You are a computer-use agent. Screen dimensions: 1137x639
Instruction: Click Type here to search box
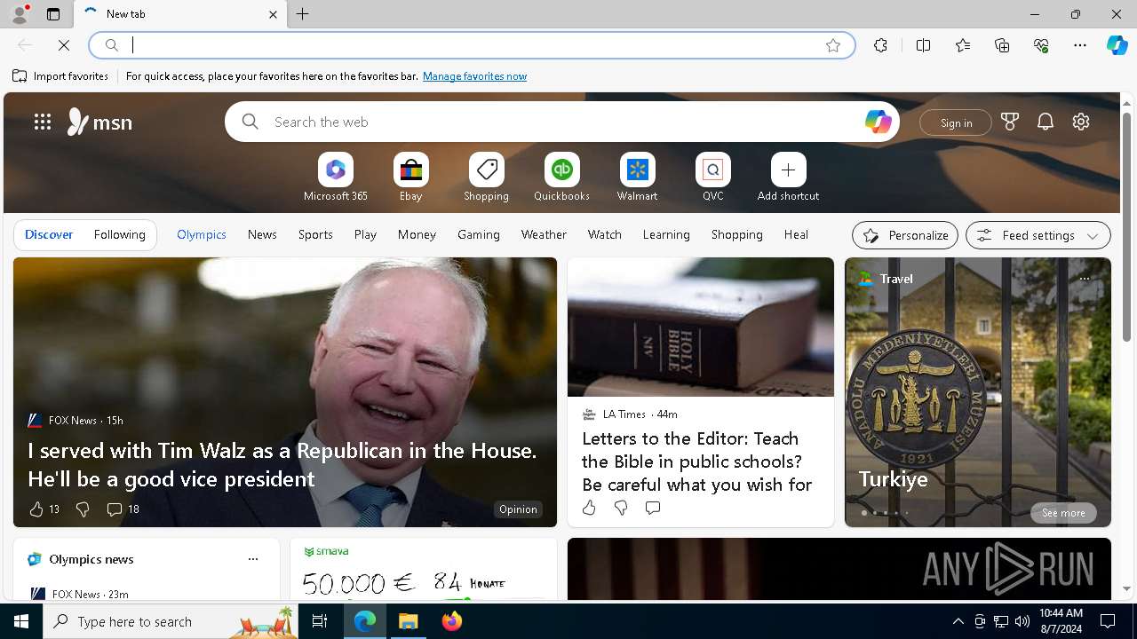coord(171,621)
